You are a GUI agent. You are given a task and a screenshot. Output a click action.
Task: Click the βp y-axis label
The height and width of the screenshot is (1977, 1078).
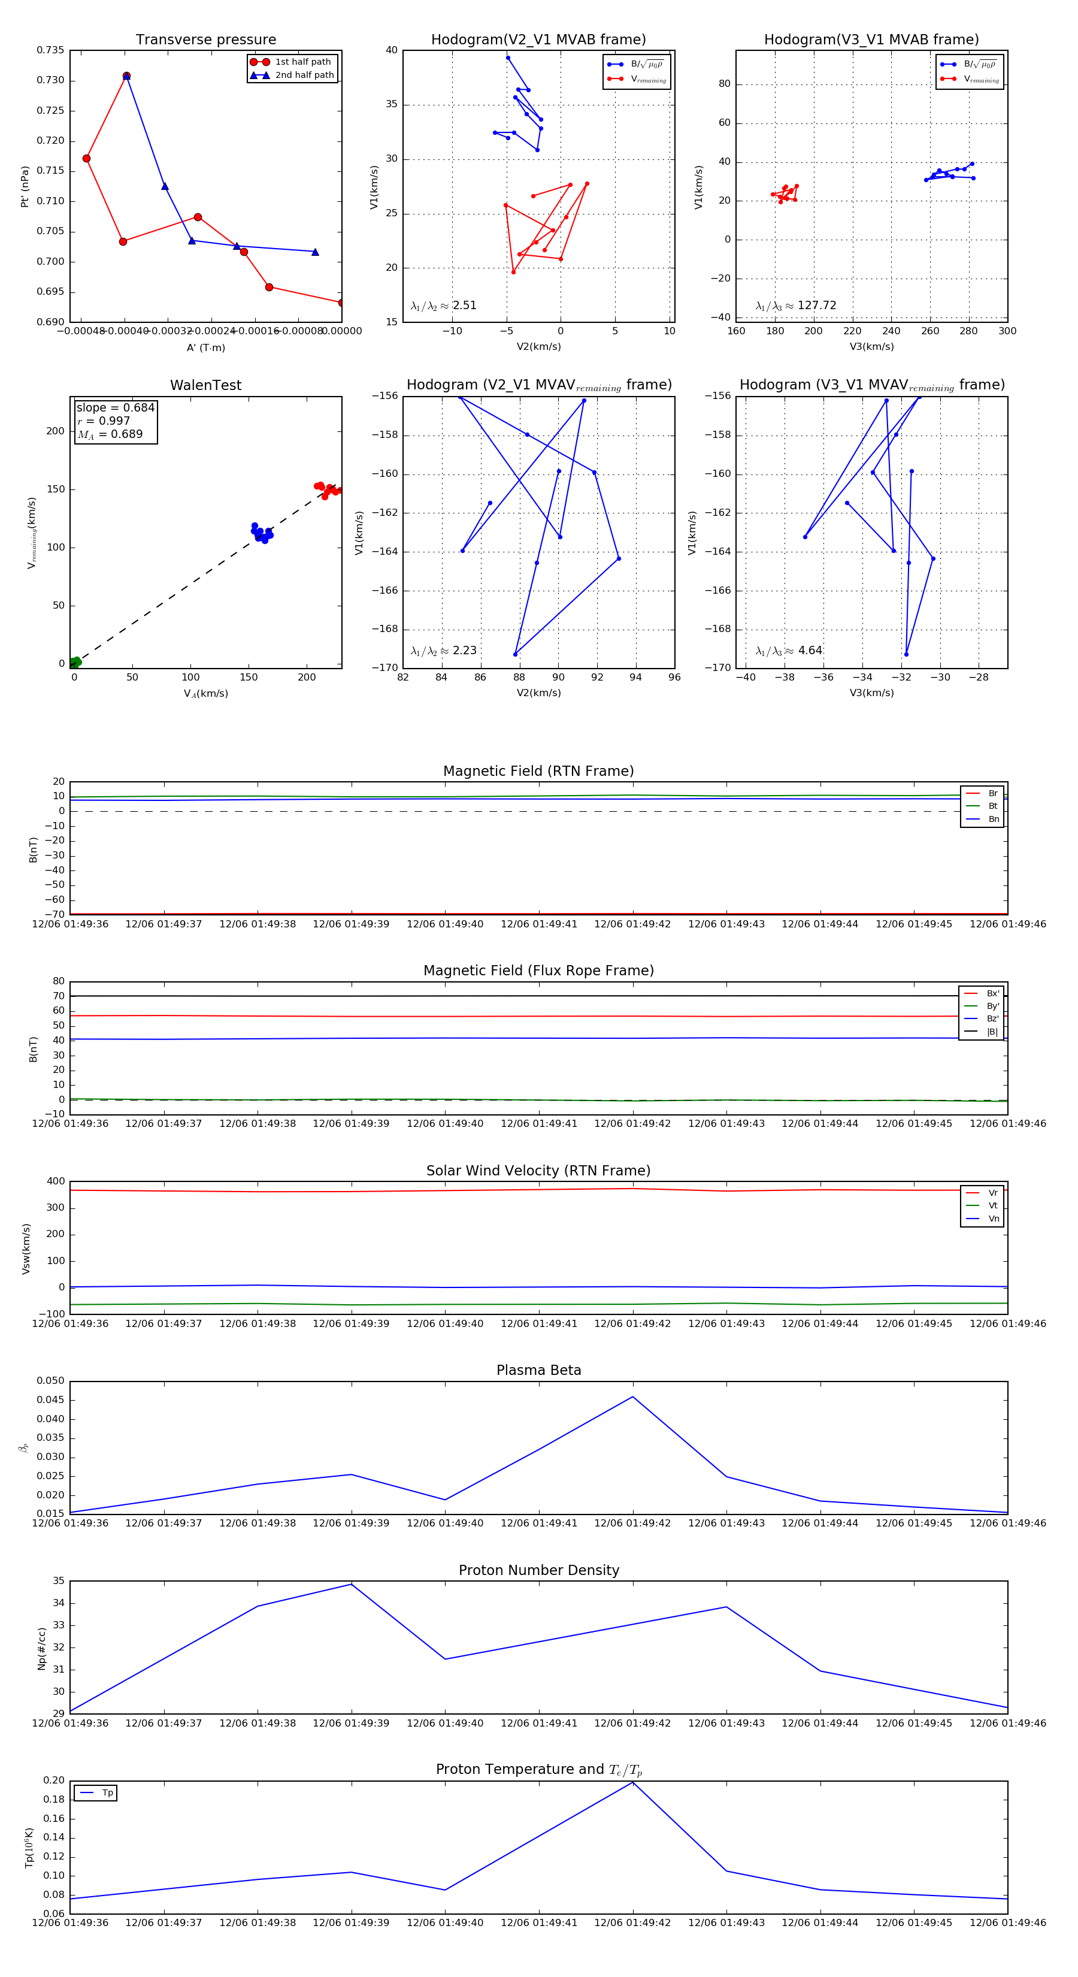point(24,1447)
